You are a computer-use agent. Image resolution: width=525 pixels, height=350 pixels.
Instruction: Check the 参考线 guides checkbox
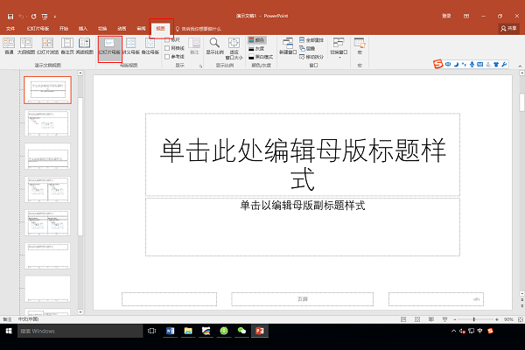[168, 57]
